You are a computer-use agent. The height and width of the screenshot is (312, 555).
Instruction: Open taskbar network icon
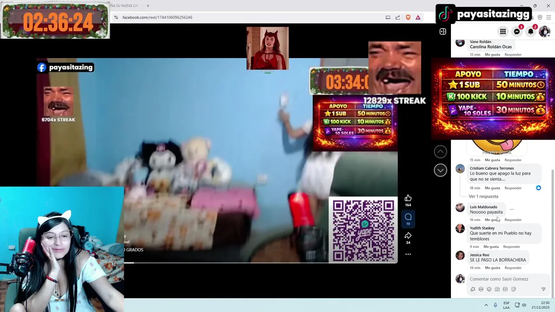tap(517, 305)
